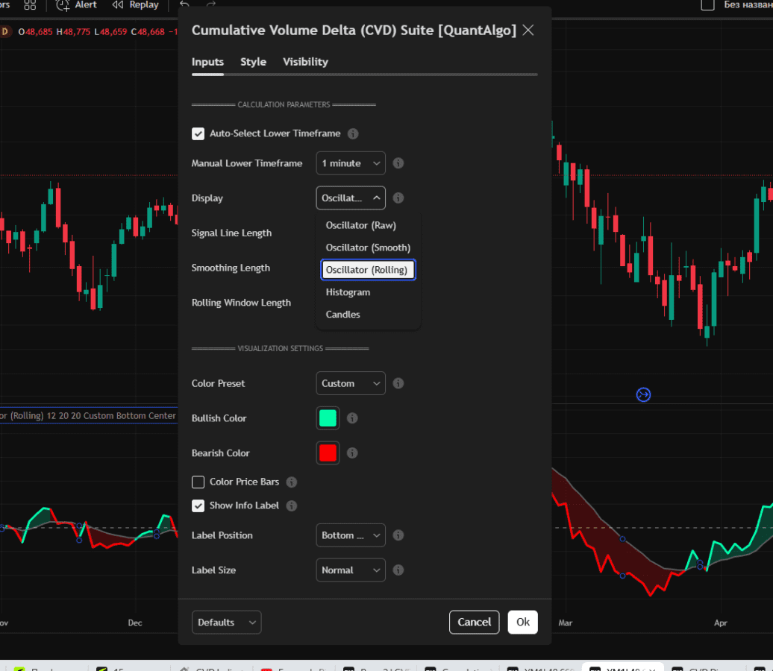Close the CVD Suite settings dialog
This screenshot has height=671, width=773.
tap(528, 30)
